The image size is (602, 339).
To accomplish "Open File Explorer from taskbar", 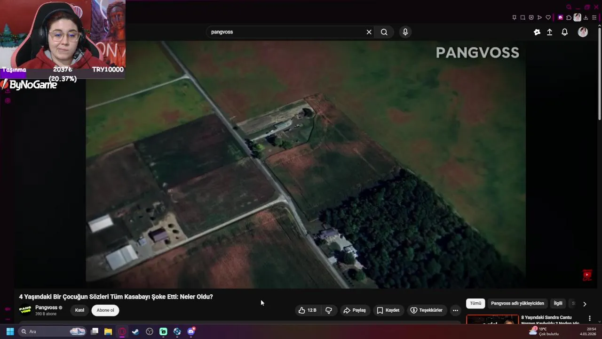I will pyautogui.click(x=108, y=331).
